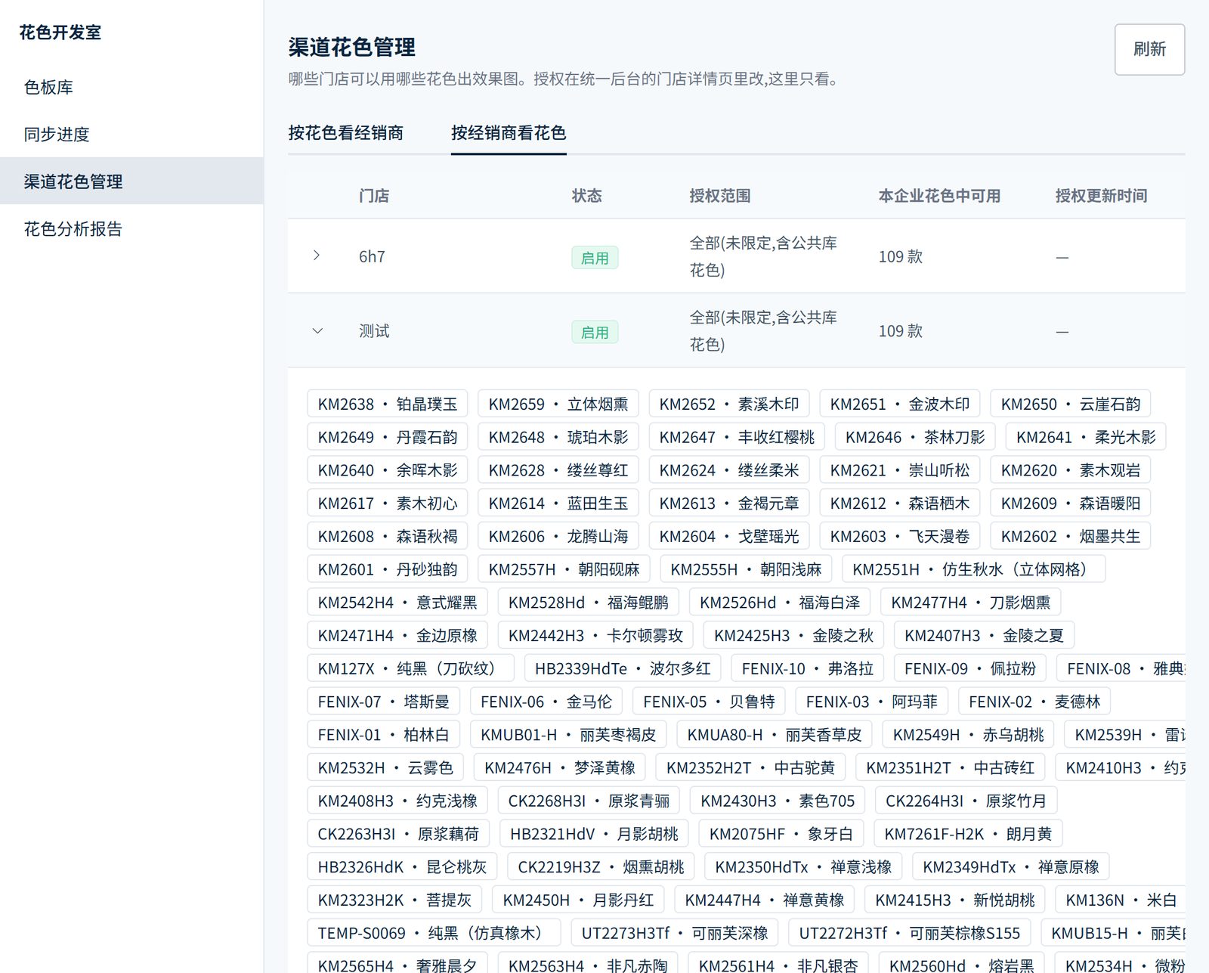This screenshot has height=973, width=1209.
Task: Switch to 按花色看经销商 tab
Action: [345, 133]
